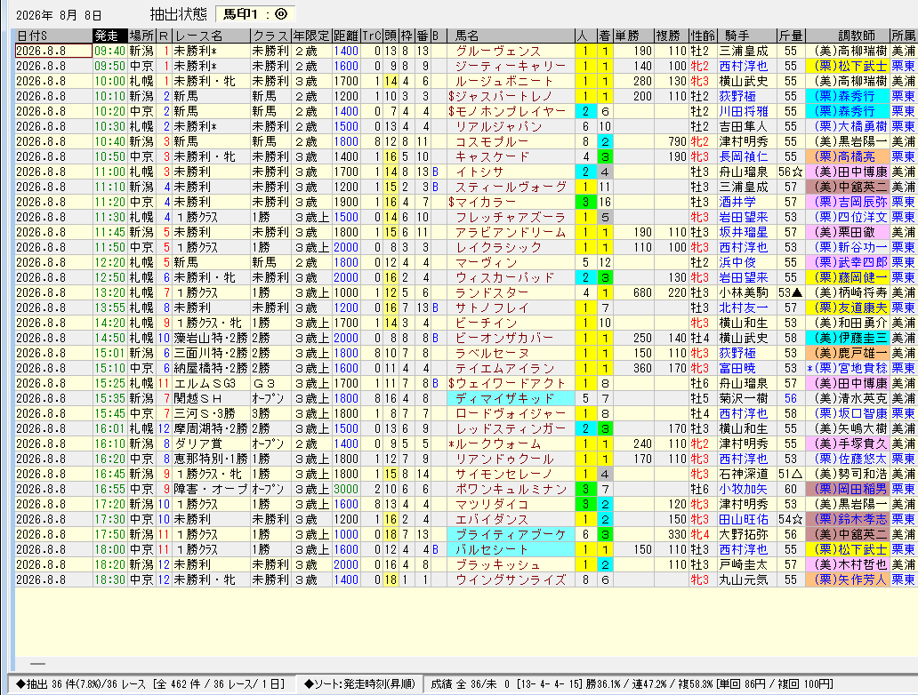Viewport: 918px width, 695px height.
Task: Click jockey 小林美駒
Action: 743,292
